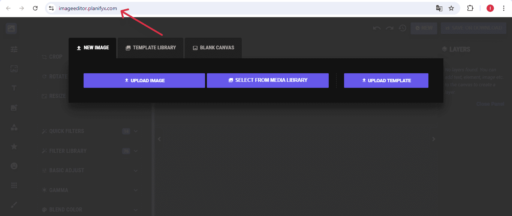Image resolution: width=512 pixels, height=216 pixels.
Task: Switch to the Template Library tab
Action: (x=150, y=48)
